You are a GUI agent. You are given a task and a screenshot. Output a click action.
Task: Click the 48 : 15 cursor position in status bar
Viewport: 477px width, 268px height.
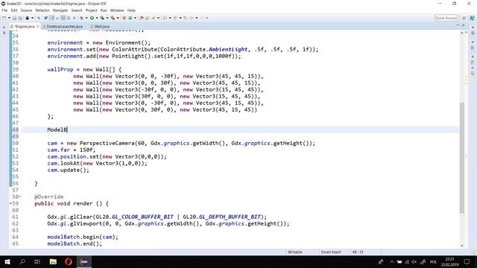358,252
